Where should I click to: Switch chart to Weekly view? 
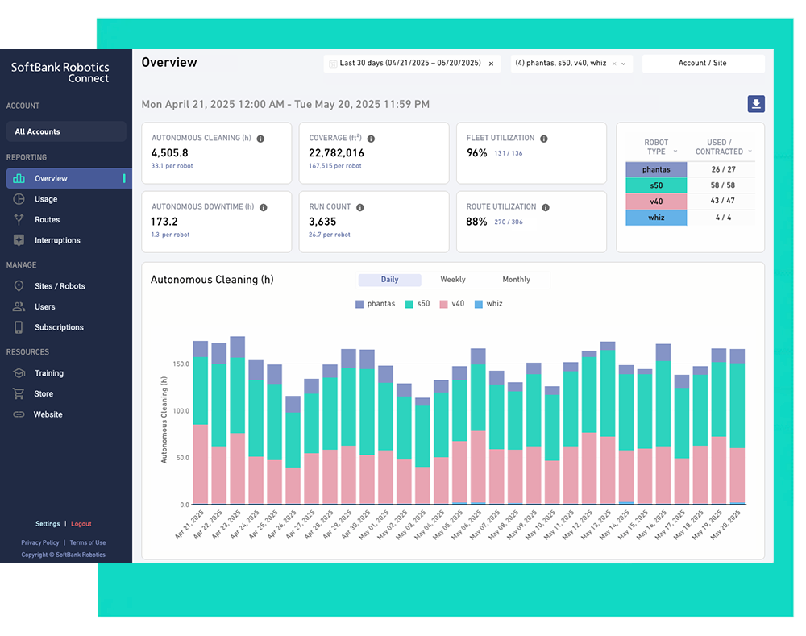click(x=452, y=280)
